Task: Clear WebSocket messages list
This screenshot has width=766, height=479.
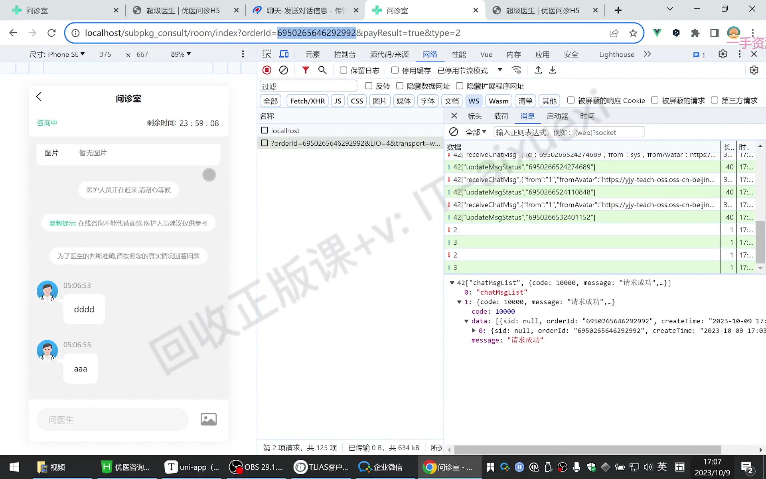Action: [x=454, y=132]
